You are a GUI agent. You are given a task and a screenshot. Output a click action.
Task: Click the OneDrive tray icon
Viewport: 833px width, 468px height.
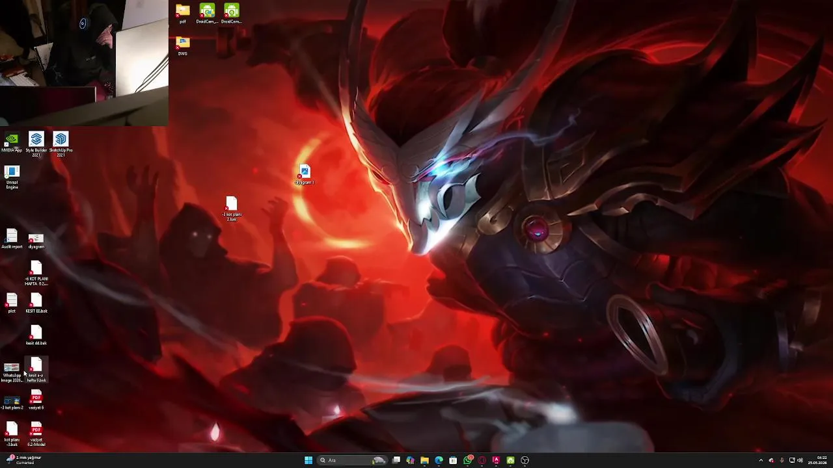point(771,460)
